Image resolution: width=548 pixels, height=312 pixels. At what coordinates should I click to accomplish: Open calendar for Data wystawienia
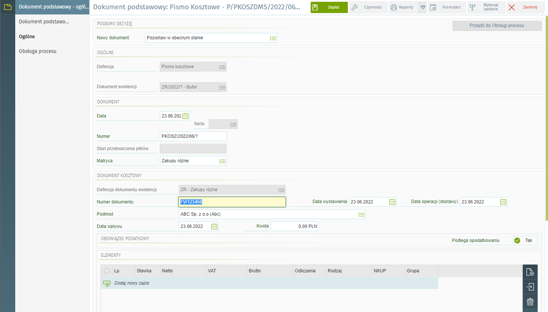click(392, 202)
